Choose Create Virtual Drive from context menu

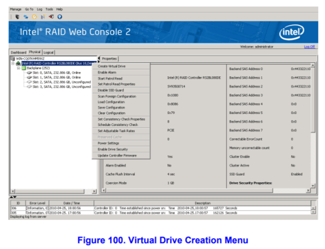(121, 66)
